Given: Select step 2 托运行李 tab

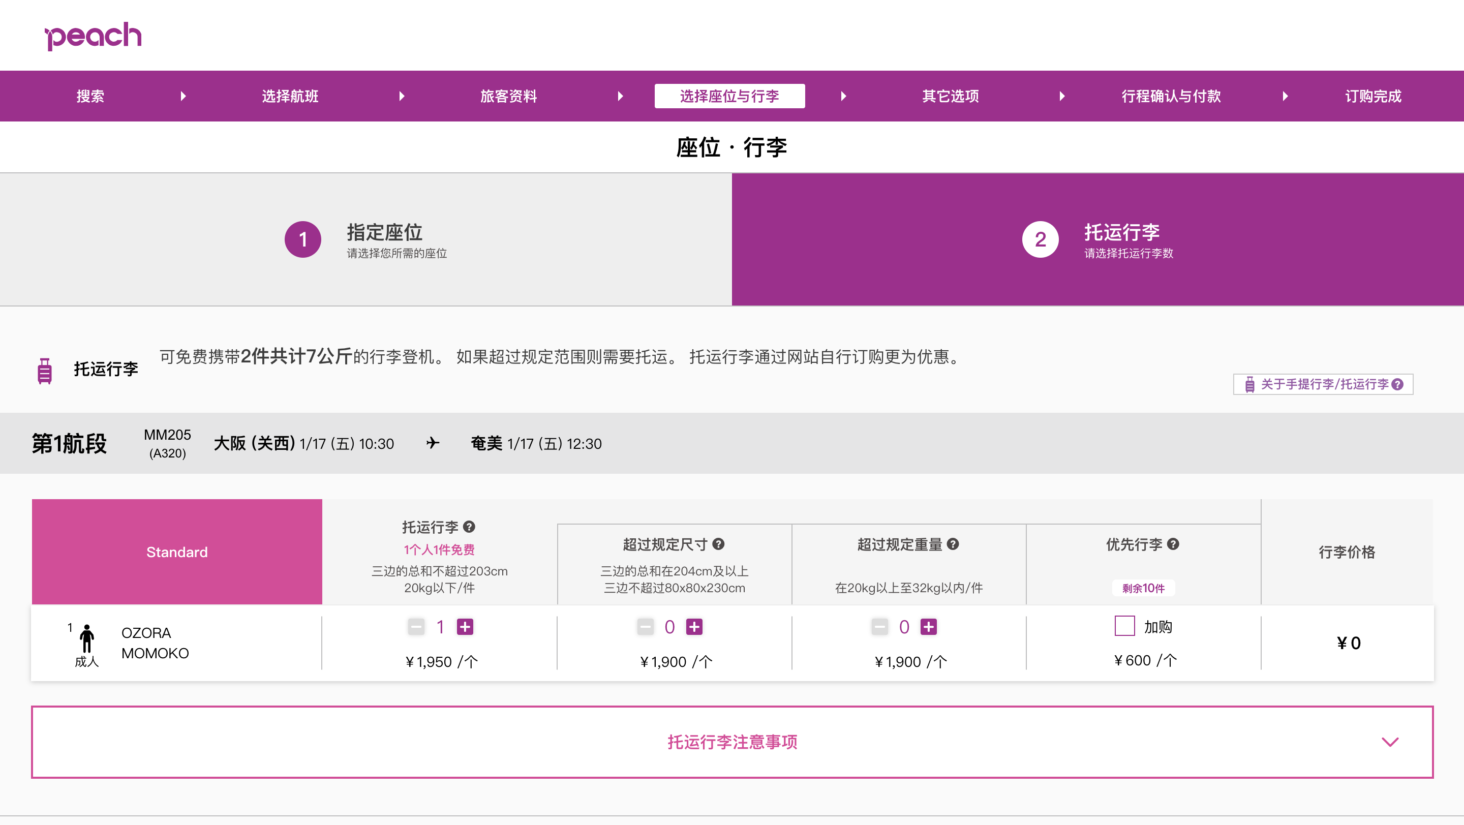Looking at the screenshot, I should pyautogui.click(x=1097, y=239).
